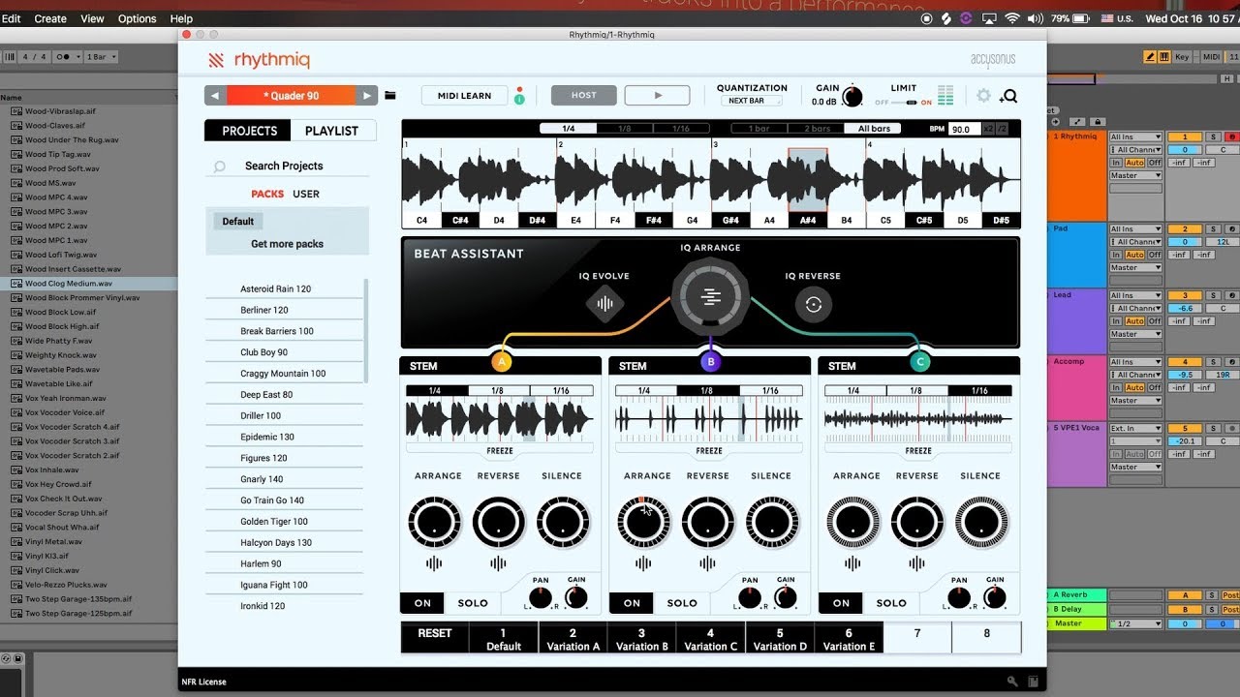Open Master output dropdown on Pad track
The height and width of the screenshot is (697, 1240).
(x=1135, y=268)
